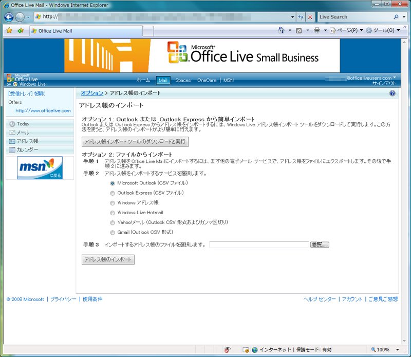Select the Mail navigation tab
Screen dimensions: 411x357
pyautogui.click(x=163, y=81)
